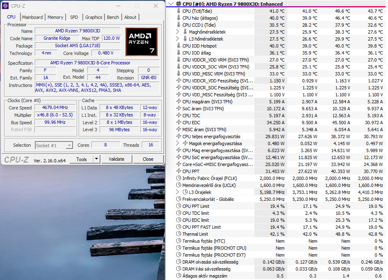
Task: Switch to the Mainboard tab
Action: [32, 17]
